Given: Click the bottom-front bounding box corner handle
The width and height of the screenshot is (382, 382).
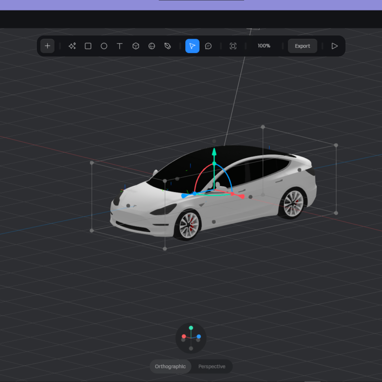Looking at the screenshot, I should (165, 249).
